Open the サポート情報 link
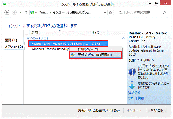Image resolution: width=173 pixels, height=119 pixels. click(136, 98)
